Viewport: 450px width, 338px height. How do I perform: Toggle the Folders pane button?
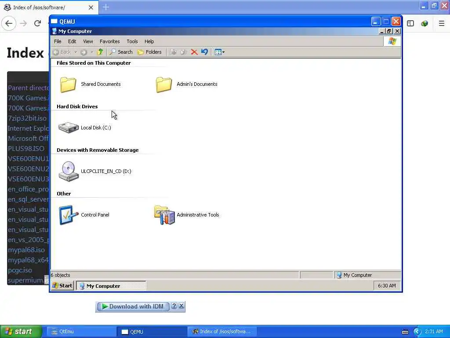click(x=149, y=52)
